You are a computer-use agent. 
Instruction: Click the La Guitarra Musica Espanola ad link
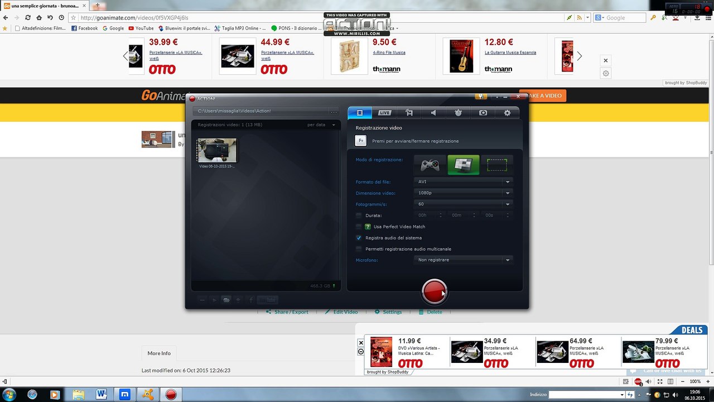click(510, 52)
